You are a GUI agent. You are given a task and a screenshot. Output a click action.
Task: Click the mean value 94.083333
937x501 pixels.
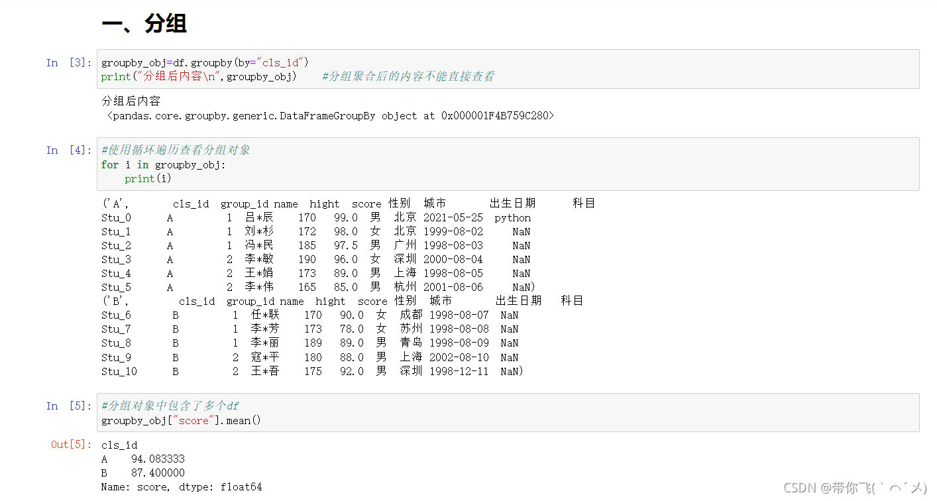(x=158, y=459)
